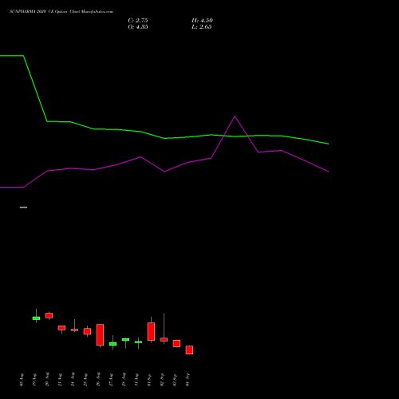Click the high value H: 4.50
Screen dimensions: 399x399
202,21
